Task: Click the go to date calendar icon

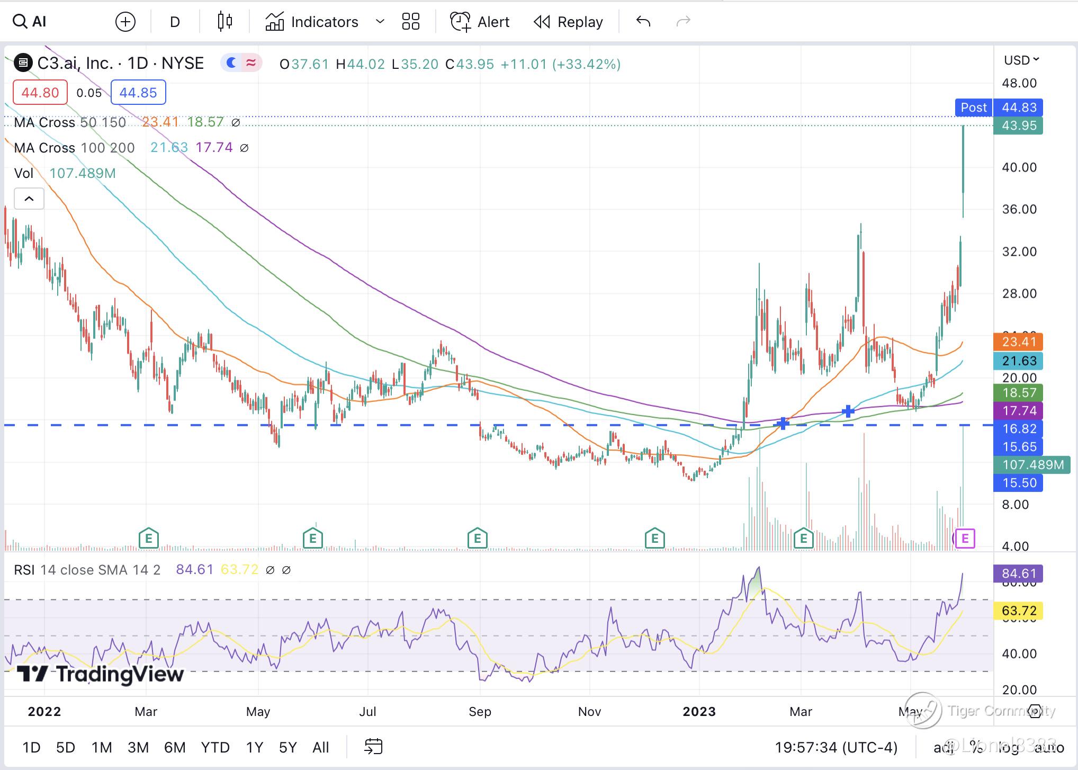Action: point(373,747)
